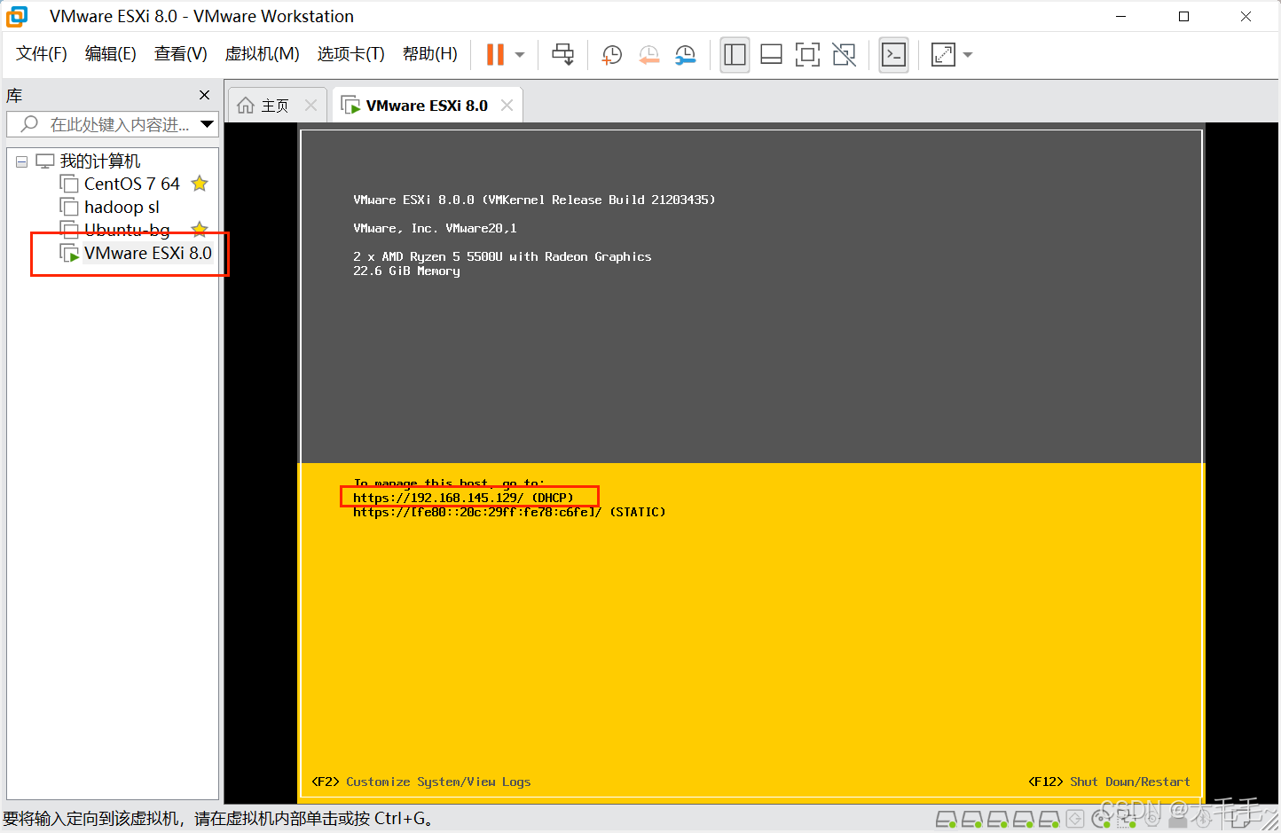
Task: Click the AMD Ryzen 5 5500U line
Action: coord(502,256)
